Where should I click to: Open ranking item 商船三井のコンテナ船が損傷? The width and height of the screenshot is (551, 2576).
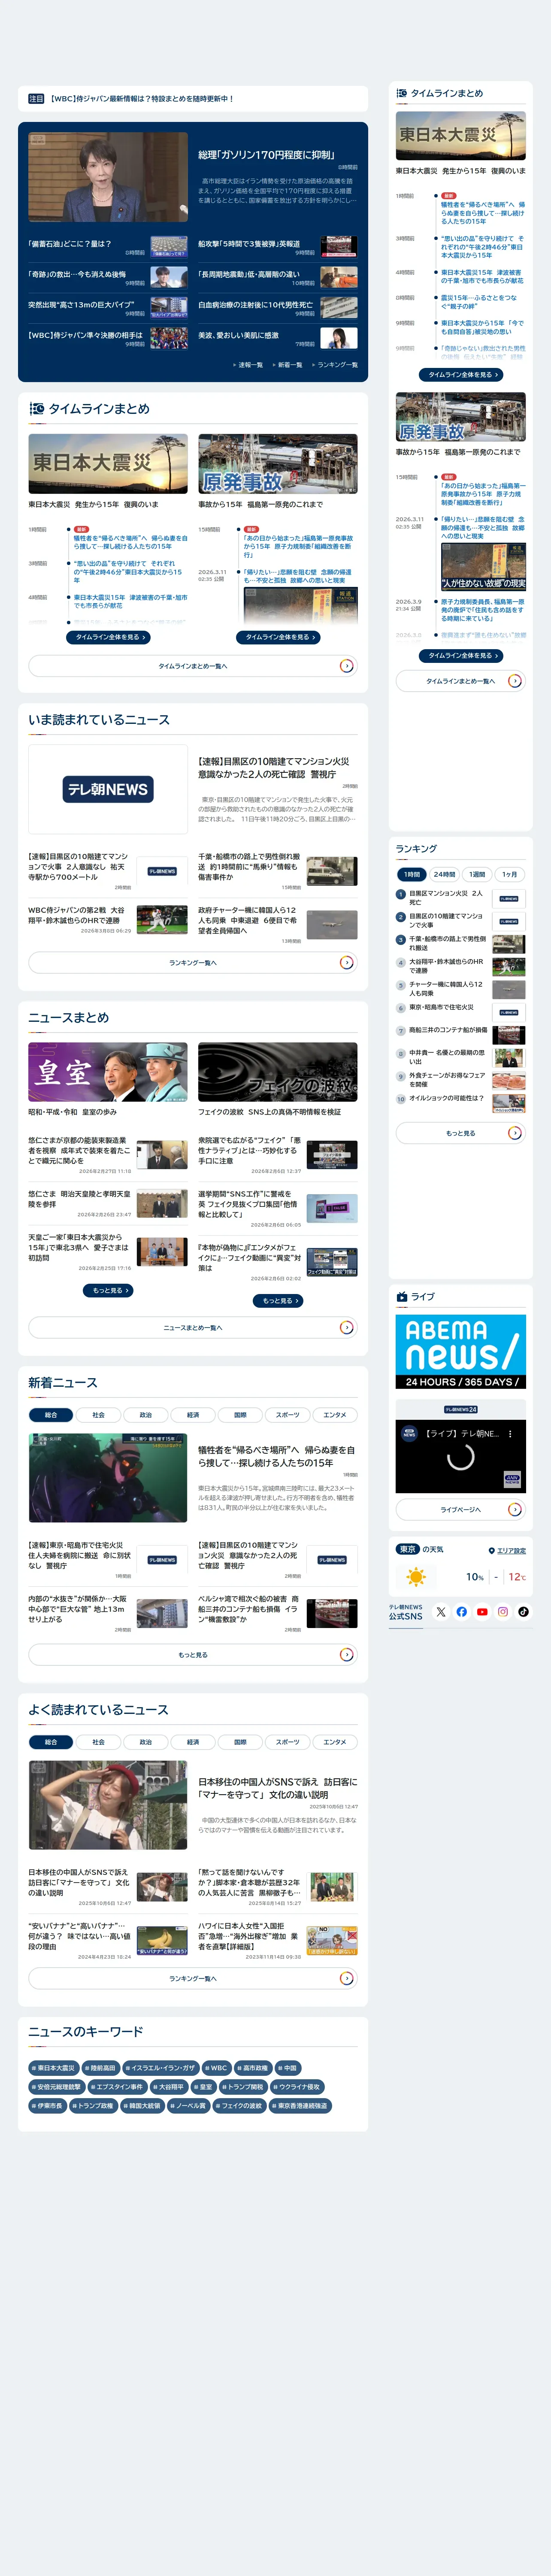448,1030
